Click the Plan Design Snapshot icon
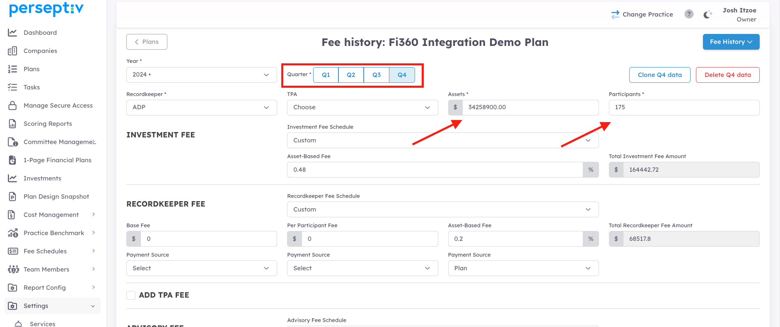The width and height of the screenshot is (780, 327). [x=12, y=197]
